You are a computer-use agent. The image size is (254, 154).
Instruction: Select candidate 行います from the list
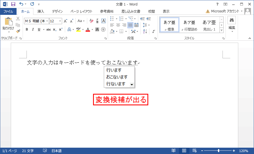(114, 70)
